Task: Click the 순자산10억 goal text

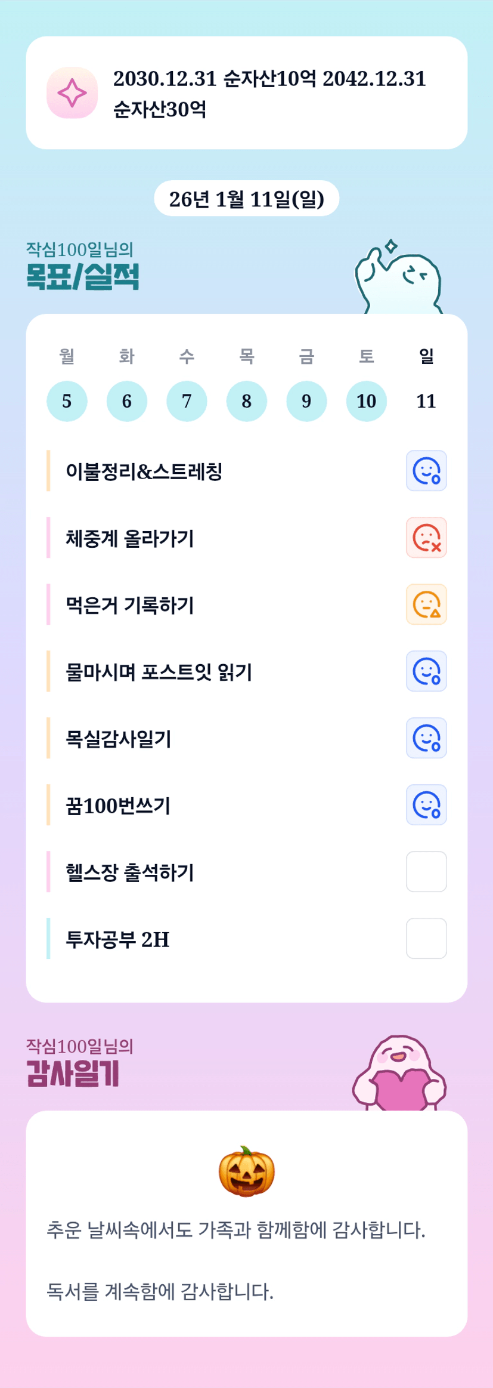Action: (x=269, y=79)
